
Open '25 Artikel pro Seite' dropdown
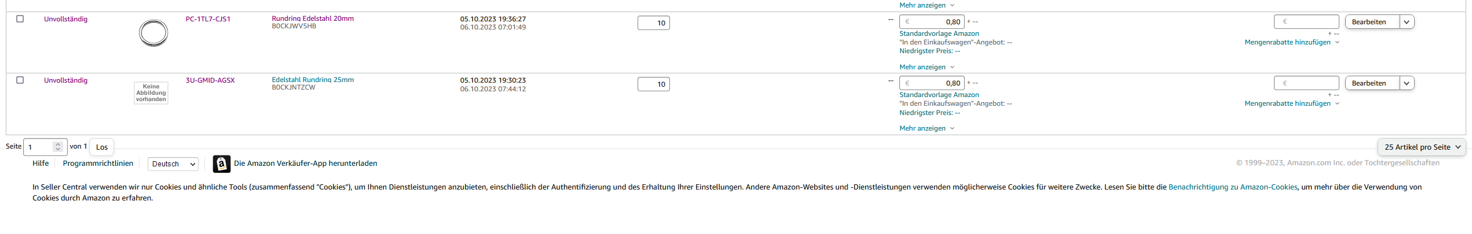click(1422, 147)
